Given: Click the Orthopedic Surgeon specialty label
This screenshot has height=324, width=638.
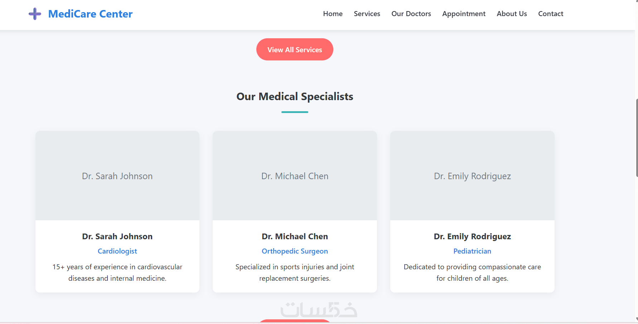Looking at the screenshot, I should tap(295, 251).
